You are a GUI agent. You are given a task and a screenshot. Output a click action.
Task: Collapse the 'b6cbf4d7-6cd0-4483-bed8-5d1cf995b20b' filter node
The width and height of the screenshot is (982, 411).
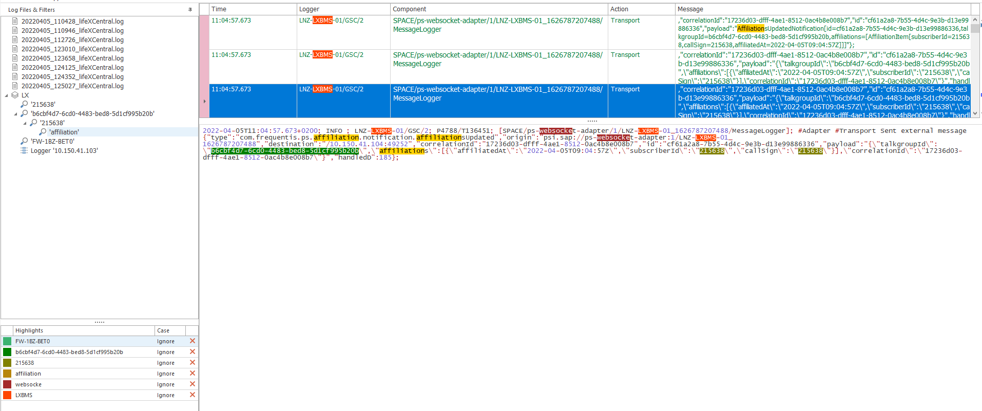(15, 114)
